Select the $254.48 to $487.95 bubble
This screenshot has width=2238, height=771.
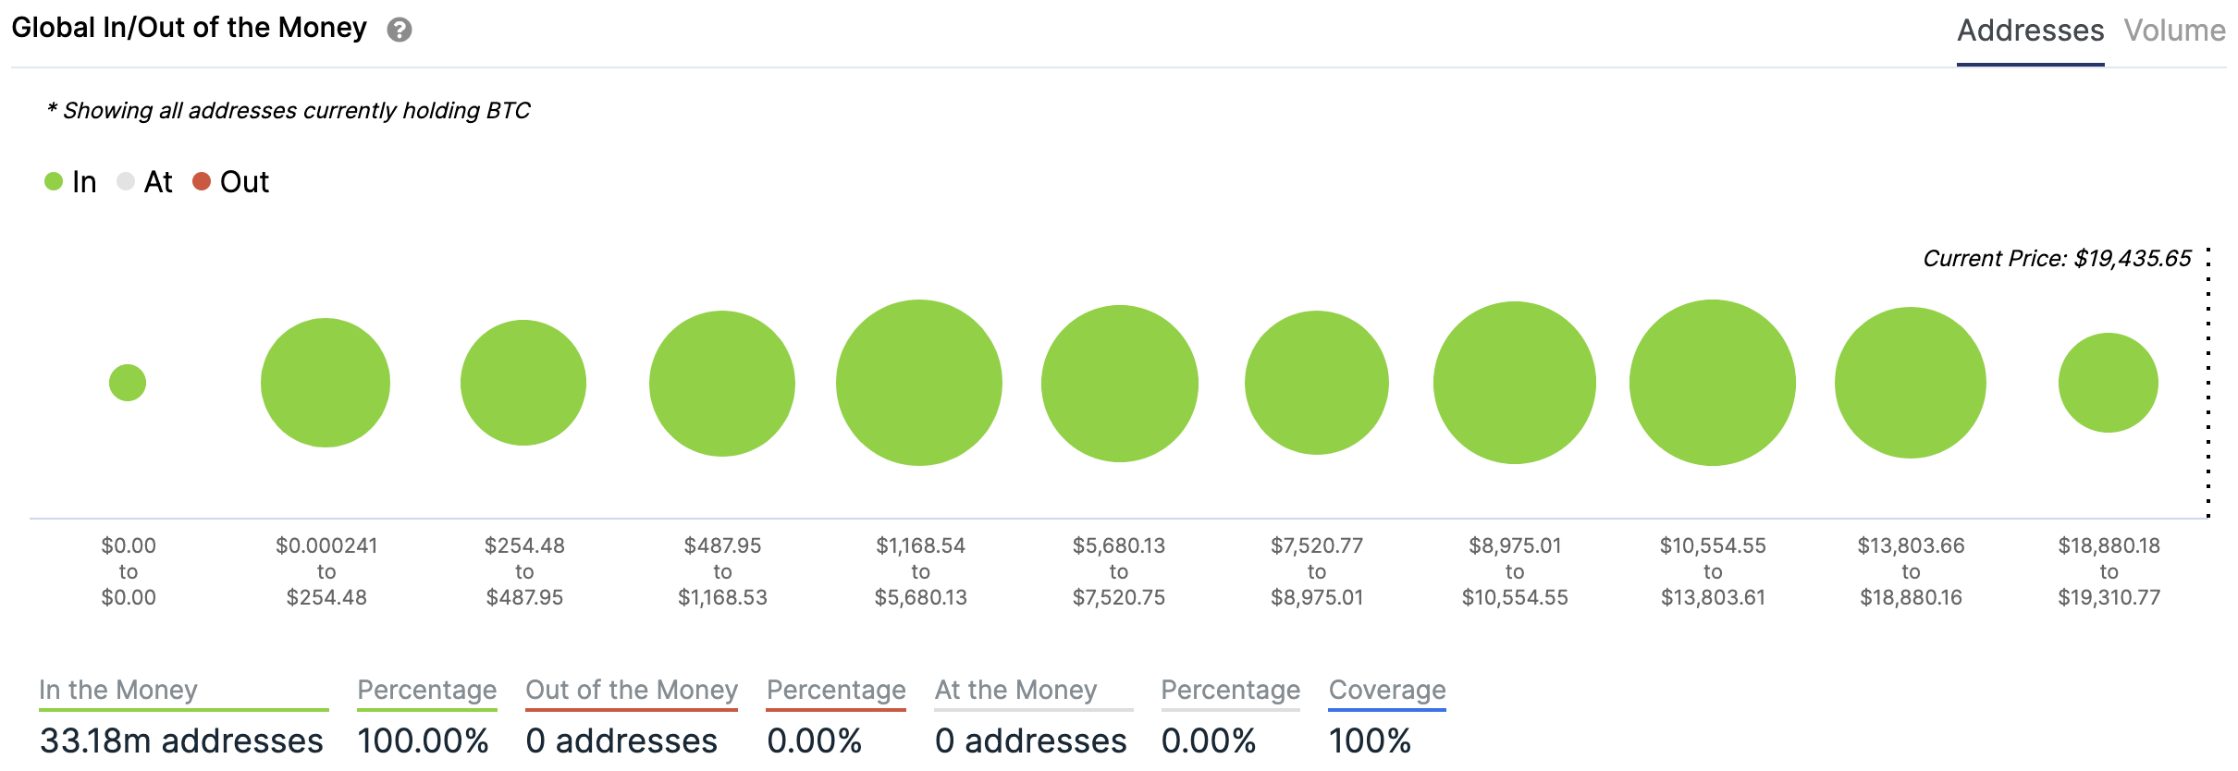pos(523,383)
